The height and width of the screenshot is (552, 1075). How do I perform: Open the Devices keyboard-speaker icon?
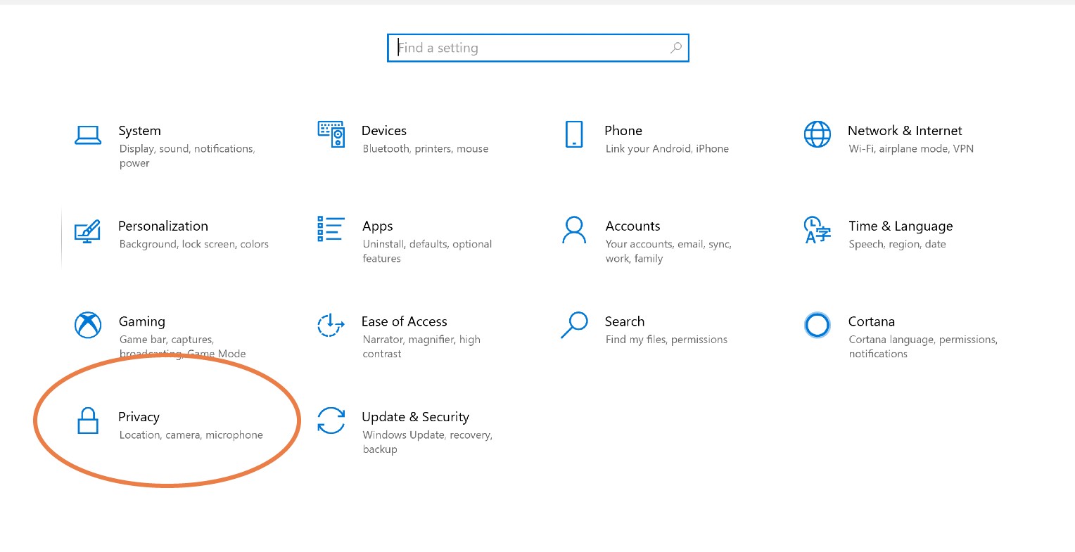331,134
